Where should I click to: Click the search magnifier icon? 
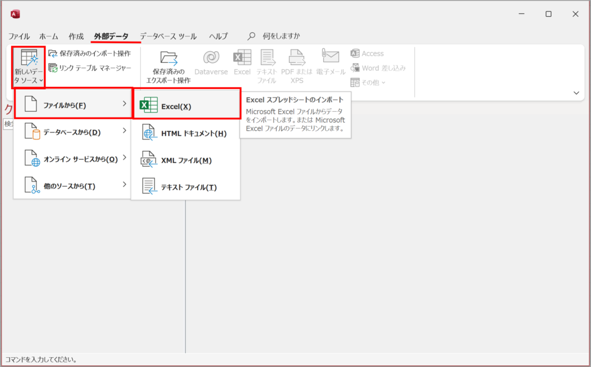pos(251,36)
